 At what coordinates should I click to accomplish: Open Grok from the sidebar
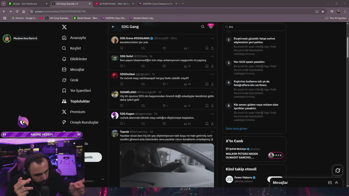tap(70, 80)
